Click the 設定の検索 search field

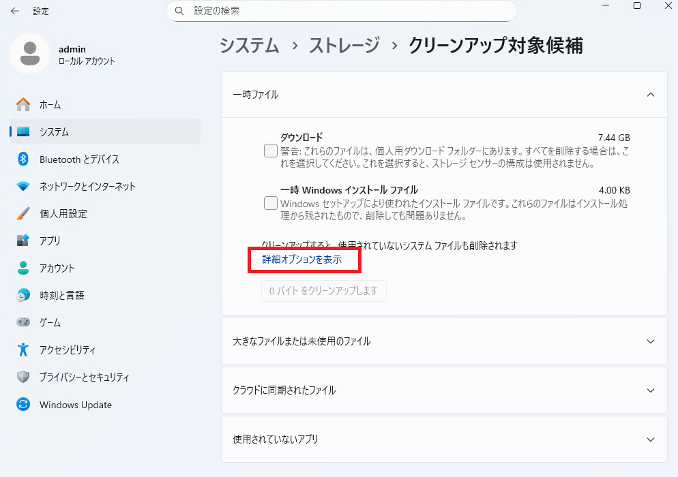tap(342, 11)
